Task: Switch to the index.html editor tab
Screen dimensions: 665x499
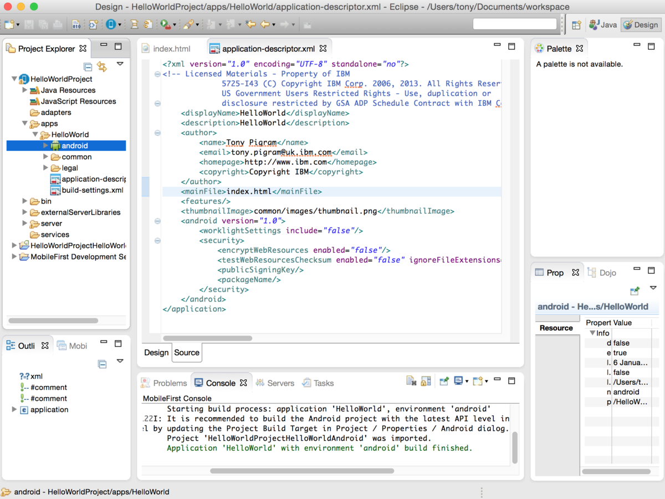Action: (171, 49)
